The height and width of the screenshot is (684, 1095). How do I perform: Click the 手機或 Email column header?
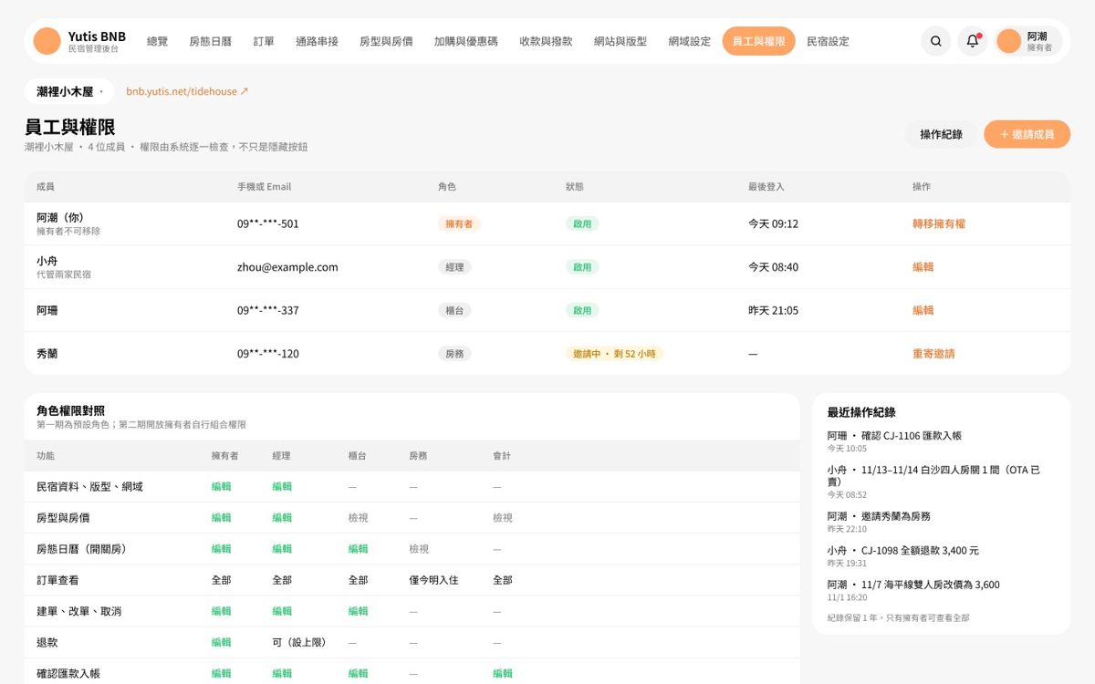(264, 187)
